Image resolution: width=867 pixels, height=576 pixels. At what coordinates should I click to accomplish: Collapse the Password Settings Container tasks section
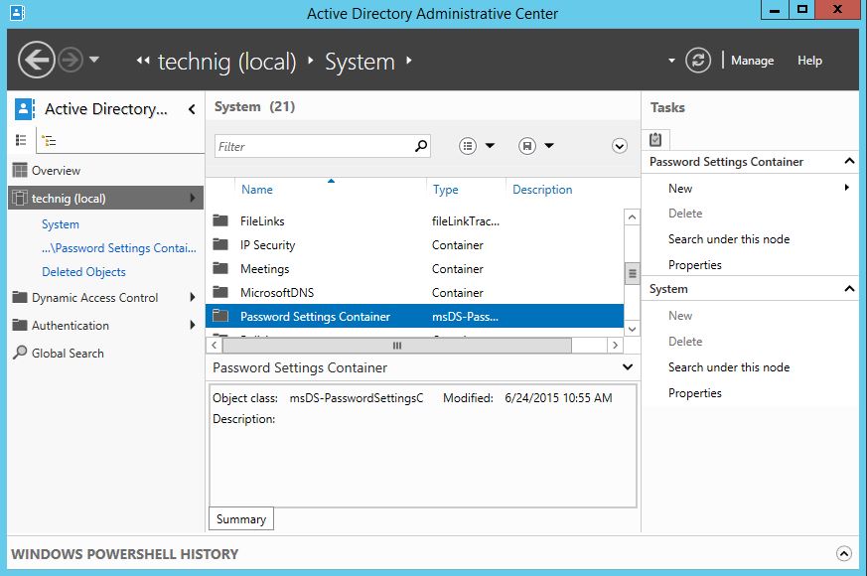849,162
